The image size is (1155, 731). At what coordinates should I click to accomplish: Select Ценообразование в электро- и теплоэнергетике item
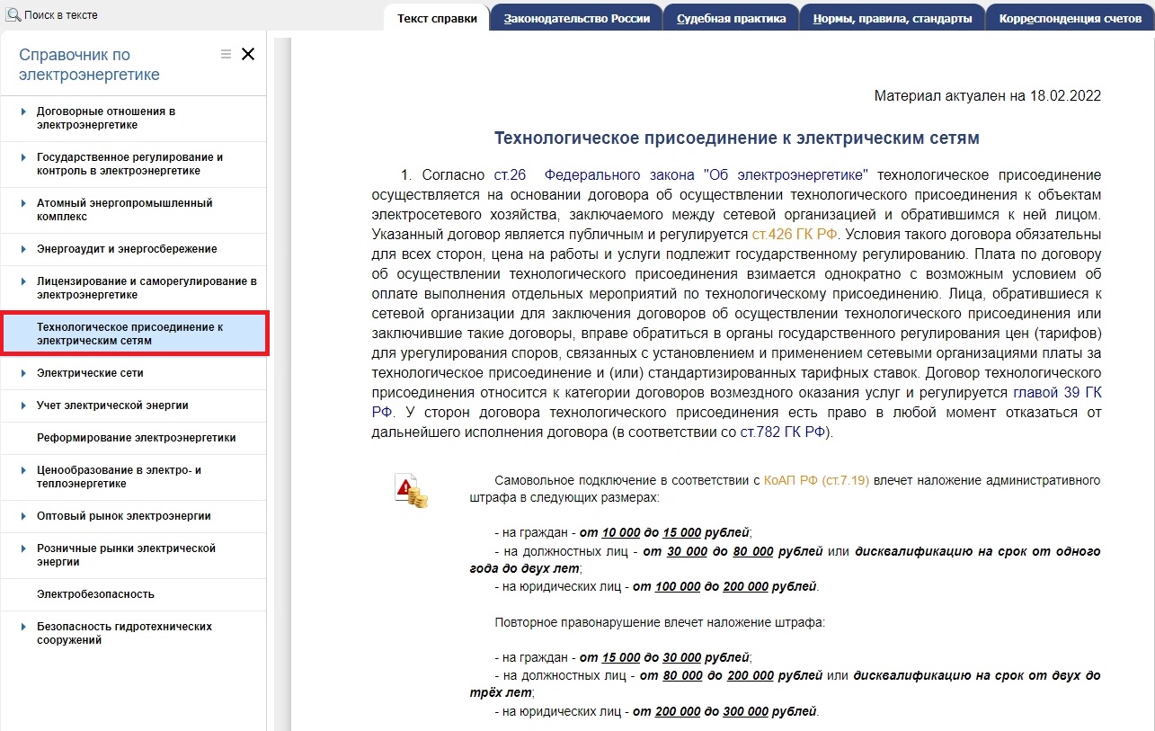pyautogui.click(x=133, y=477)
